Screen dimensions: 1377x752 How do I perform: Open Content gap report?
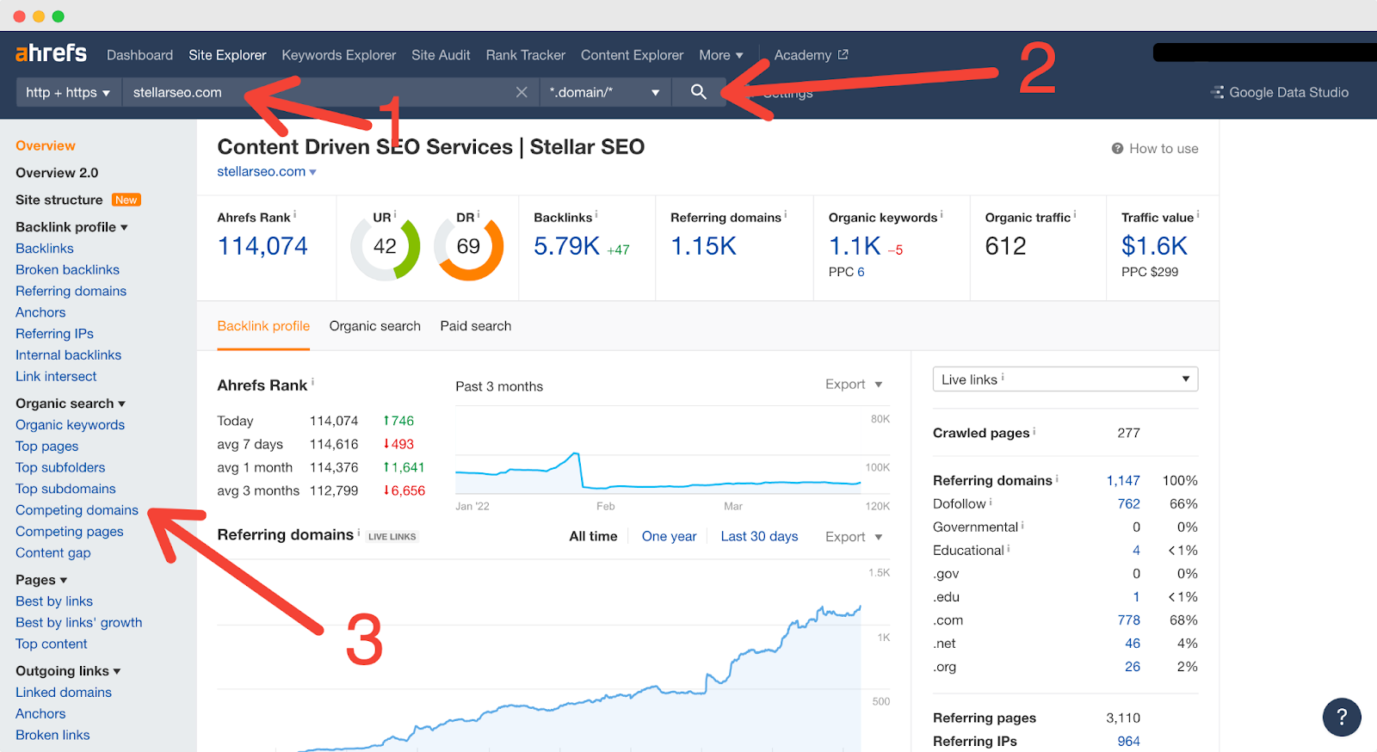(52, 553)
